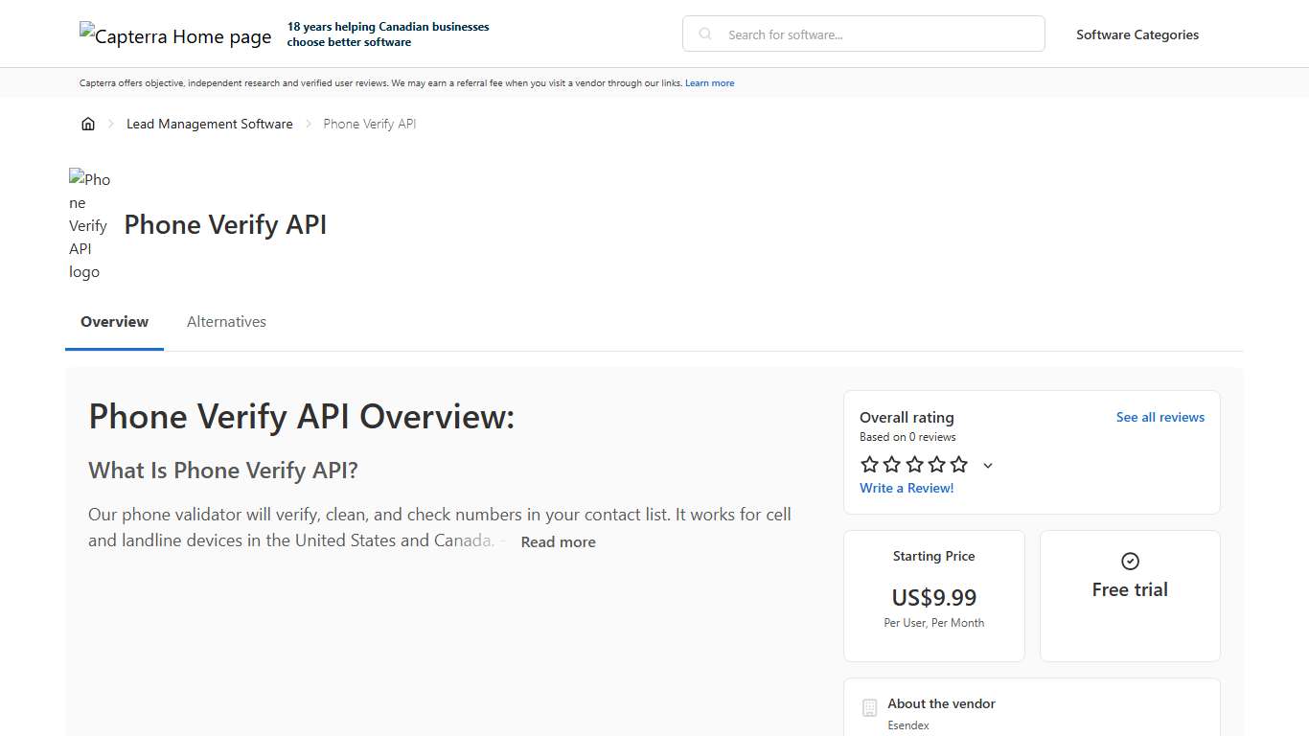The image size is (1309, 736).
Task: Click the software search input field
Action: (862, 34)
